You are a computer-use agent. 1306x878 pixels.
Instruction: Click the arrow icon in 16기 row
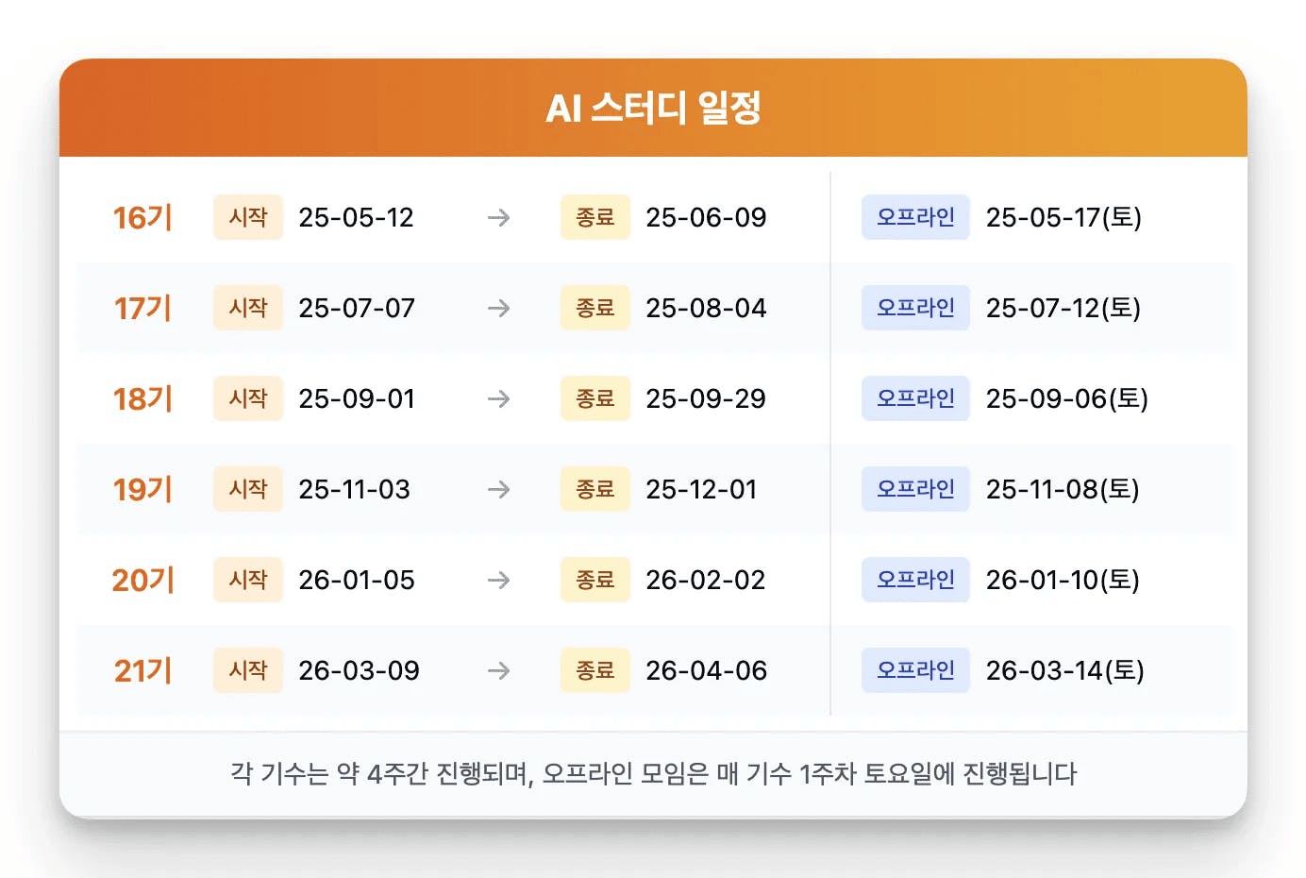click(x=498, y=218)
